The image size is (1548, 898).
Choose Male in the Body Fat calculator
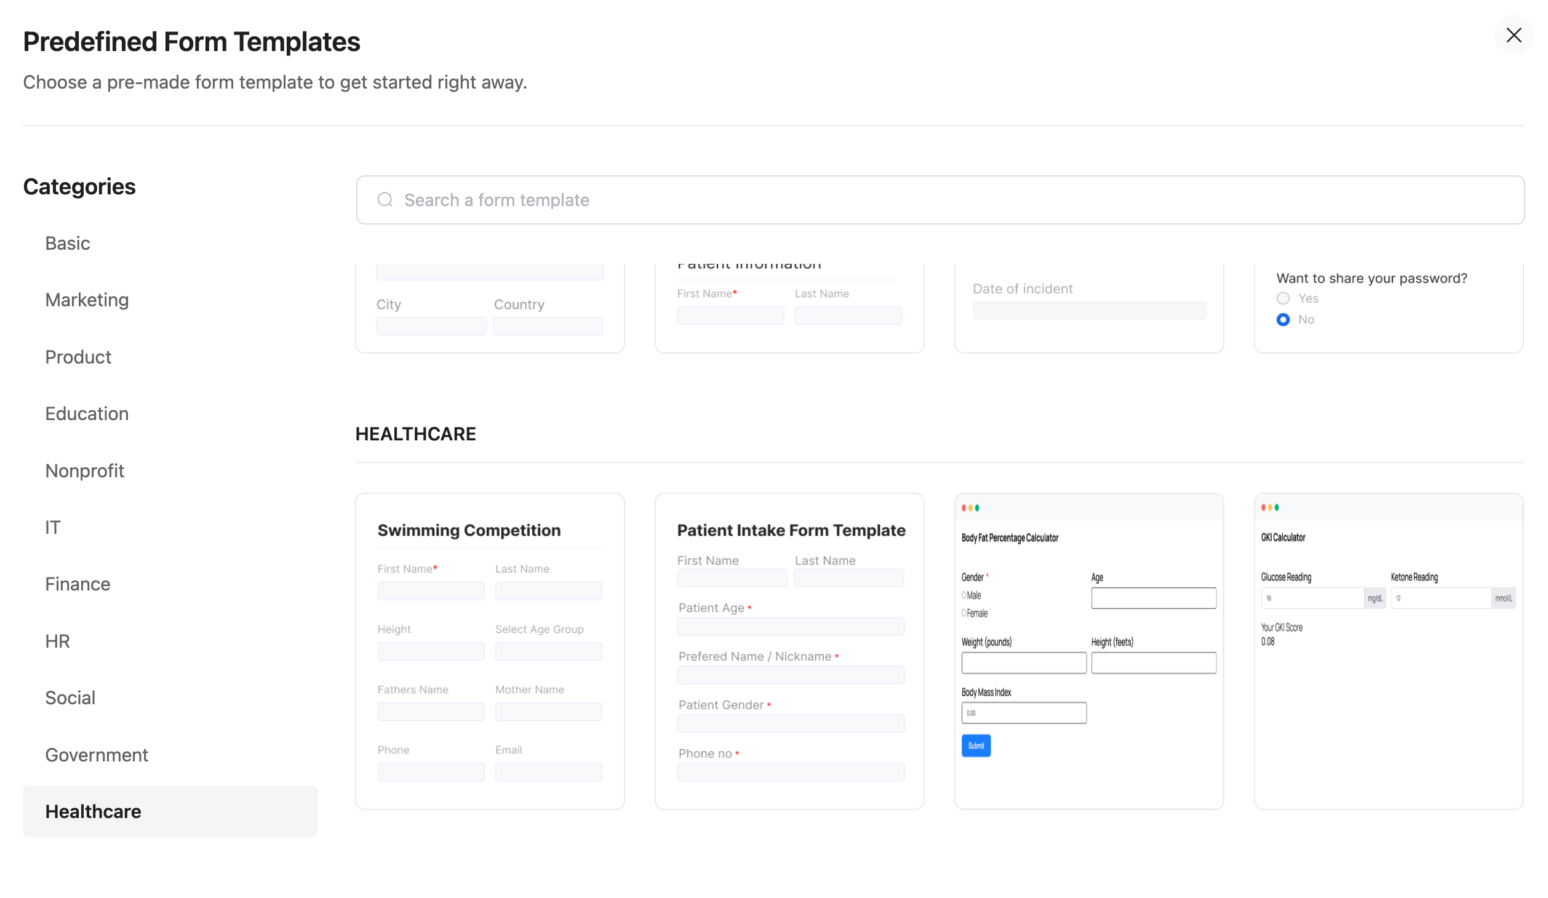963,595
